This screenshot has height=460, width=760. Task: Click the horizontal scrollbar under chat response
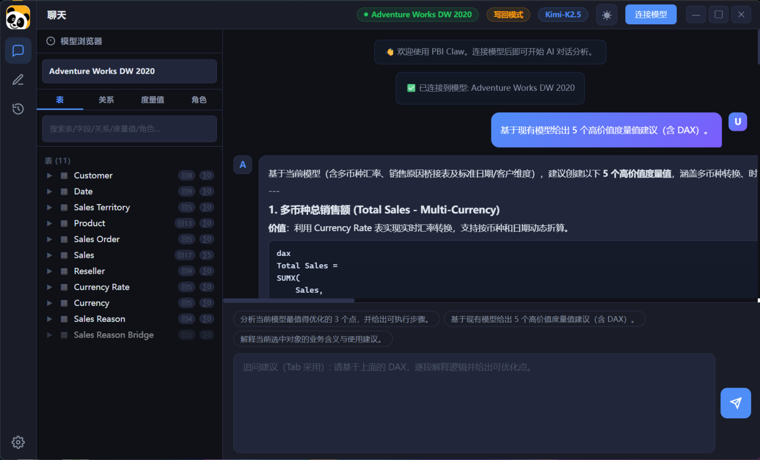tap(289, 301)
